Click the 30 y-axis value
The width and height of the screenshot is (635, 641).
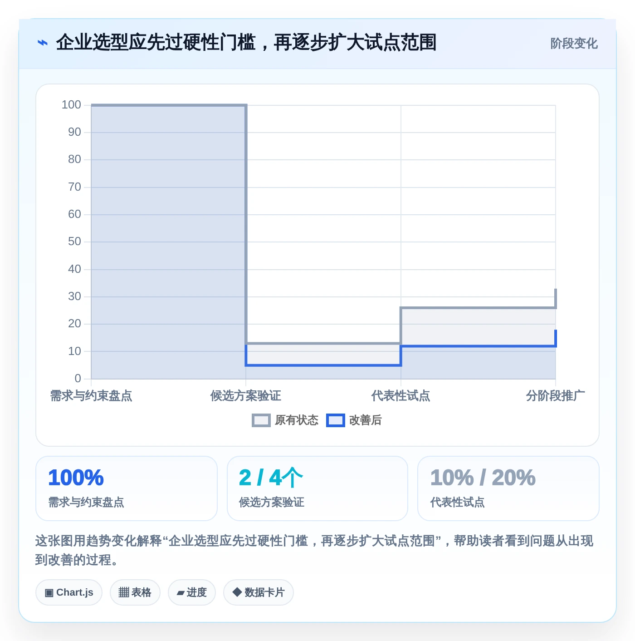click(x=74, y=296)
